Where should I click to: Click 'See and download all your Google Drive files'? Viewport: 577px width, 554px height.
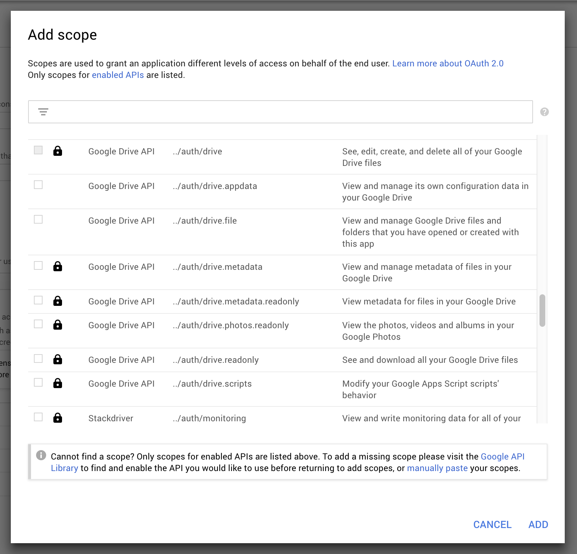(430, 360)
